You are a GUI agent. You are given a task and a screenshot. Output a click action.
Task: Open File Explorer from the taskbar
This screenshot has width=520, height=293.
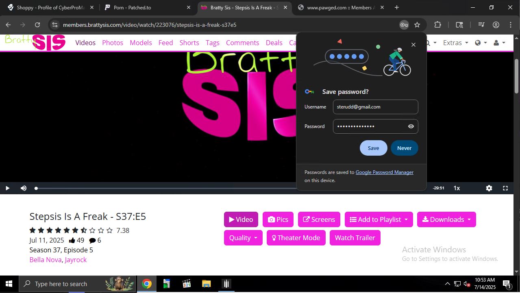[207, 284]
